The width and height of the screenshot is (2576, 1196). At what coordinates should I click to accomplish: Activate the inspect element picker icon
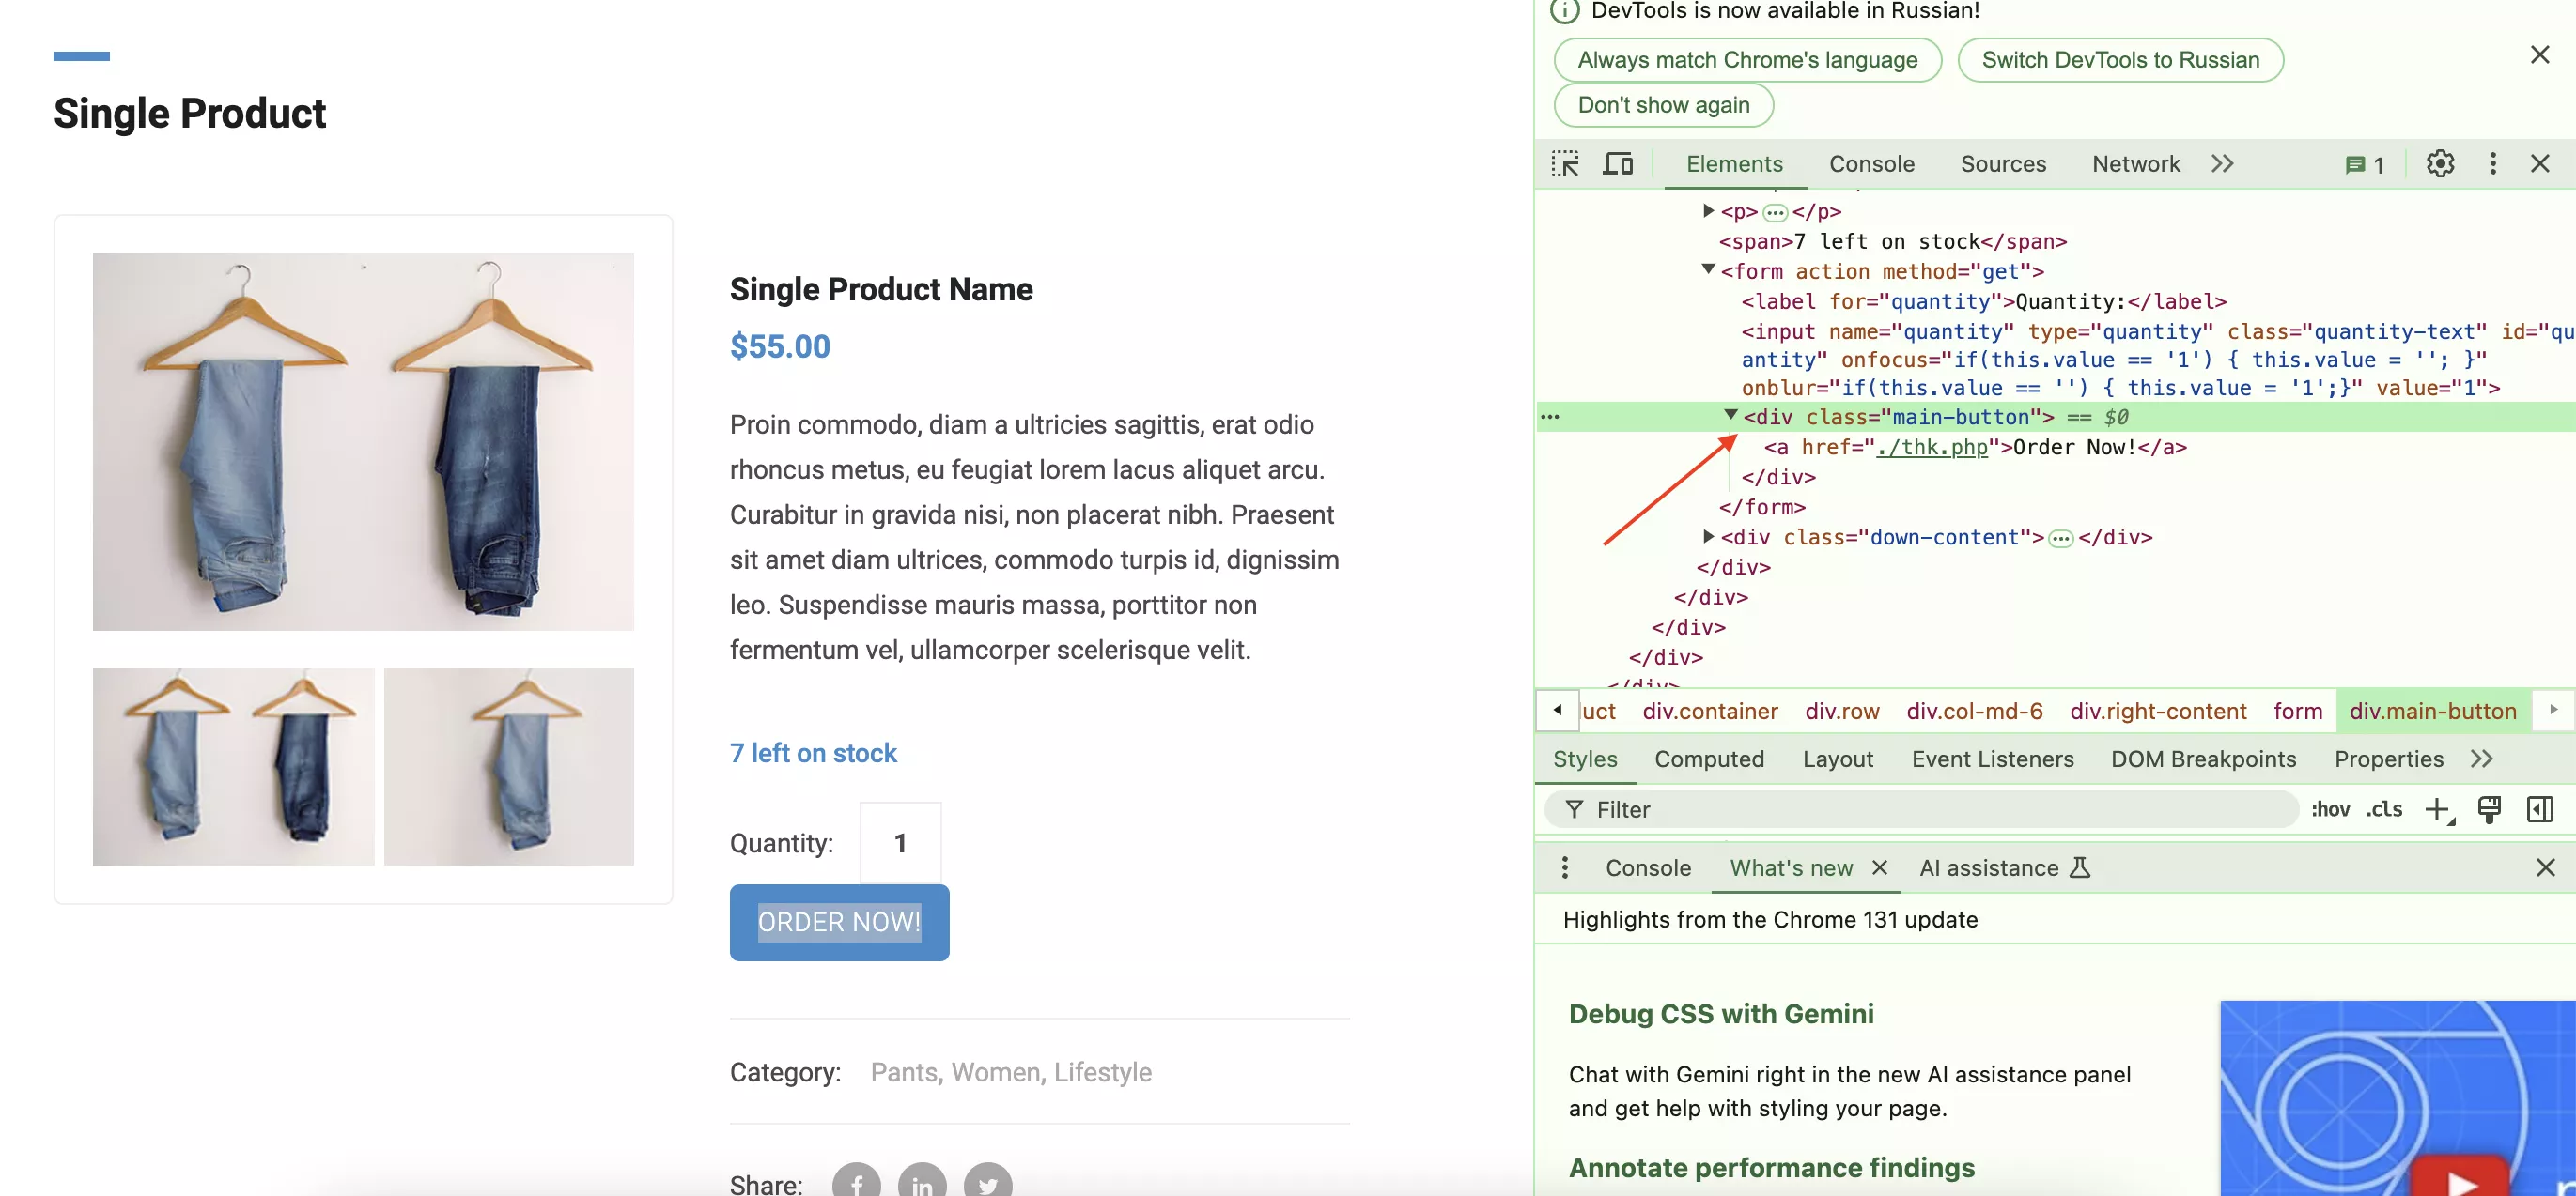(x=1565, y=164)
